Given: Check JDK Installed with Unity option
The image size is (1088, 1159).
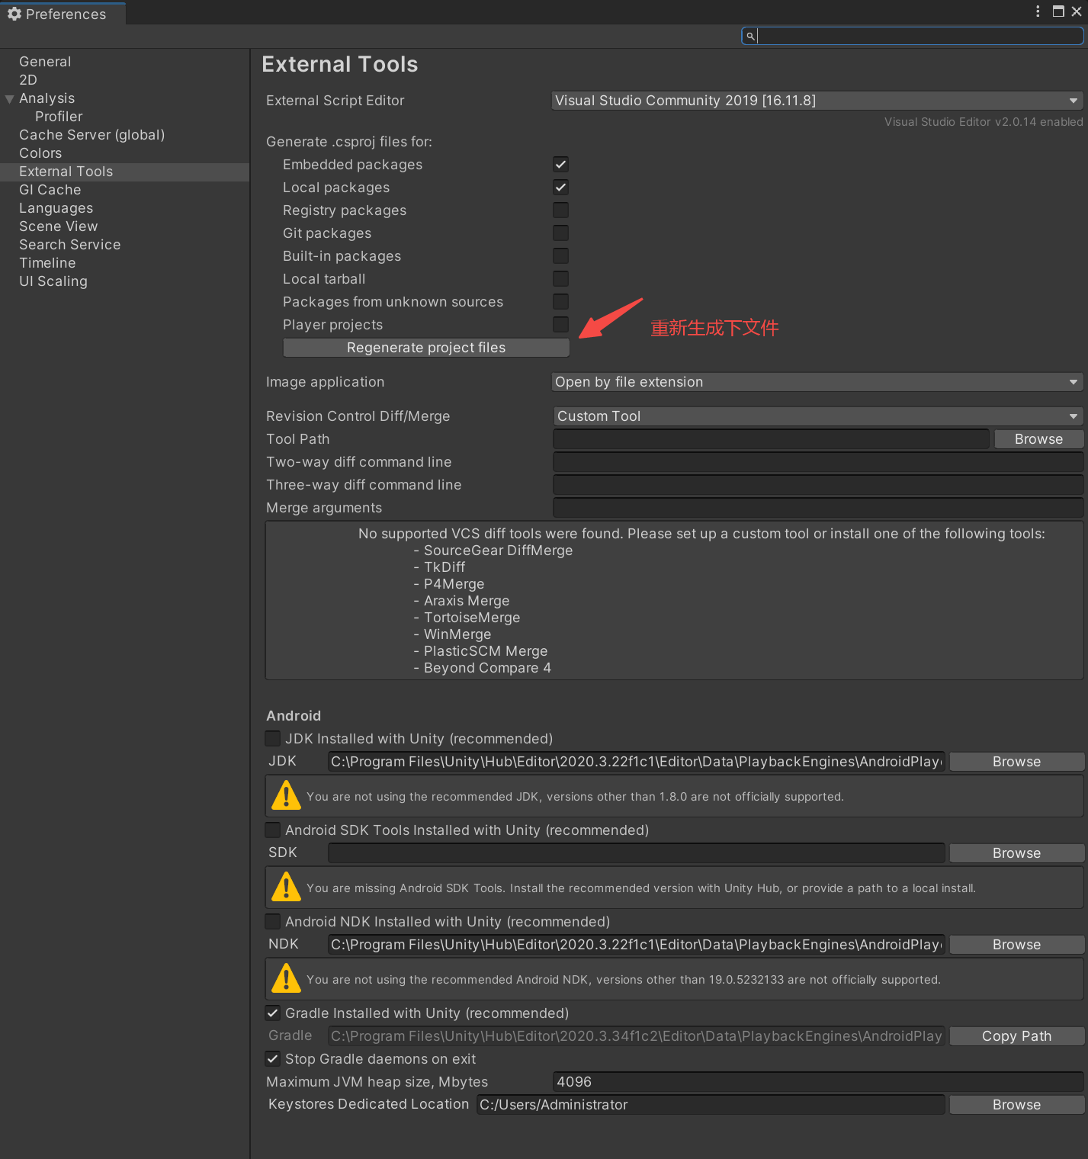Looking at the screenshot, I should click(272, 738).
